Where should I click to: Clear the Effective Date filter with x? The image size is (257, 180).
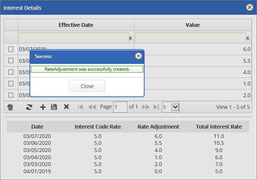pos(130,38)
